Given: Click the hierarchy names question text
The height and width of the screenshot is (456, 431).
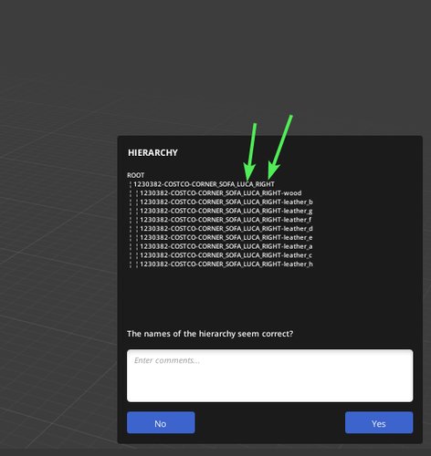Looking at the screenshot, I should tap(210, 334).
